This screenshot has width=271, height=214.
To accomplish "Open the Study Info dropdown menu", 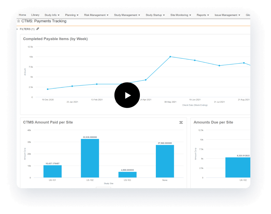I will pos(52,15).
